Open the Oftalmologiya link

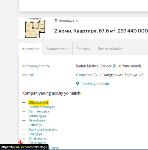[x=38, y=102]
